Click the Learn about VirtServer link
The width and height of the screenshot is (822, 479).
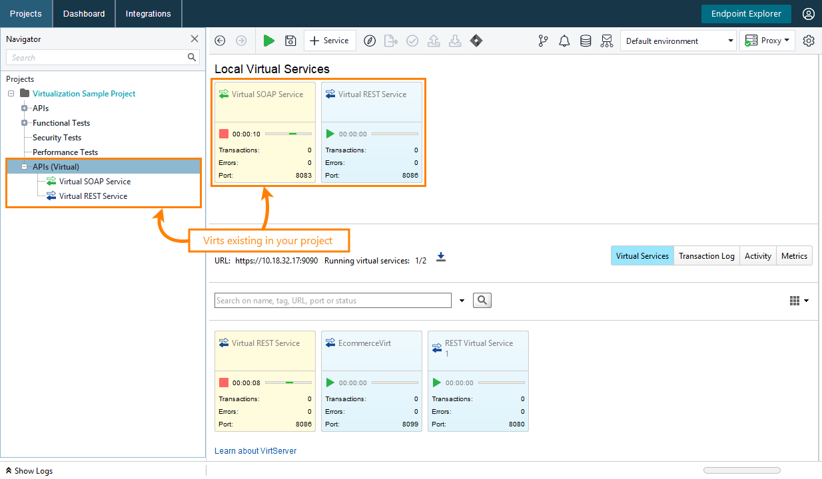pos(255,450)
